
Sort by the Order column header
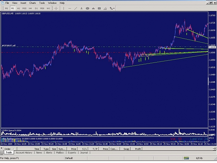[x=9, y=149]
